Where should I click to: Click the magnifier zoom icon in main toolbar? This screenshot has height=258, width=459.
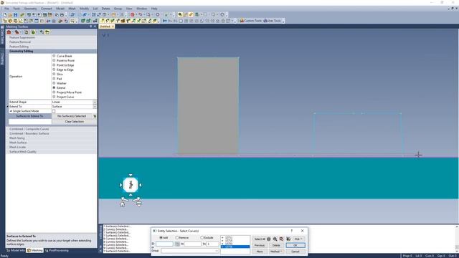(x=180, y=14)
